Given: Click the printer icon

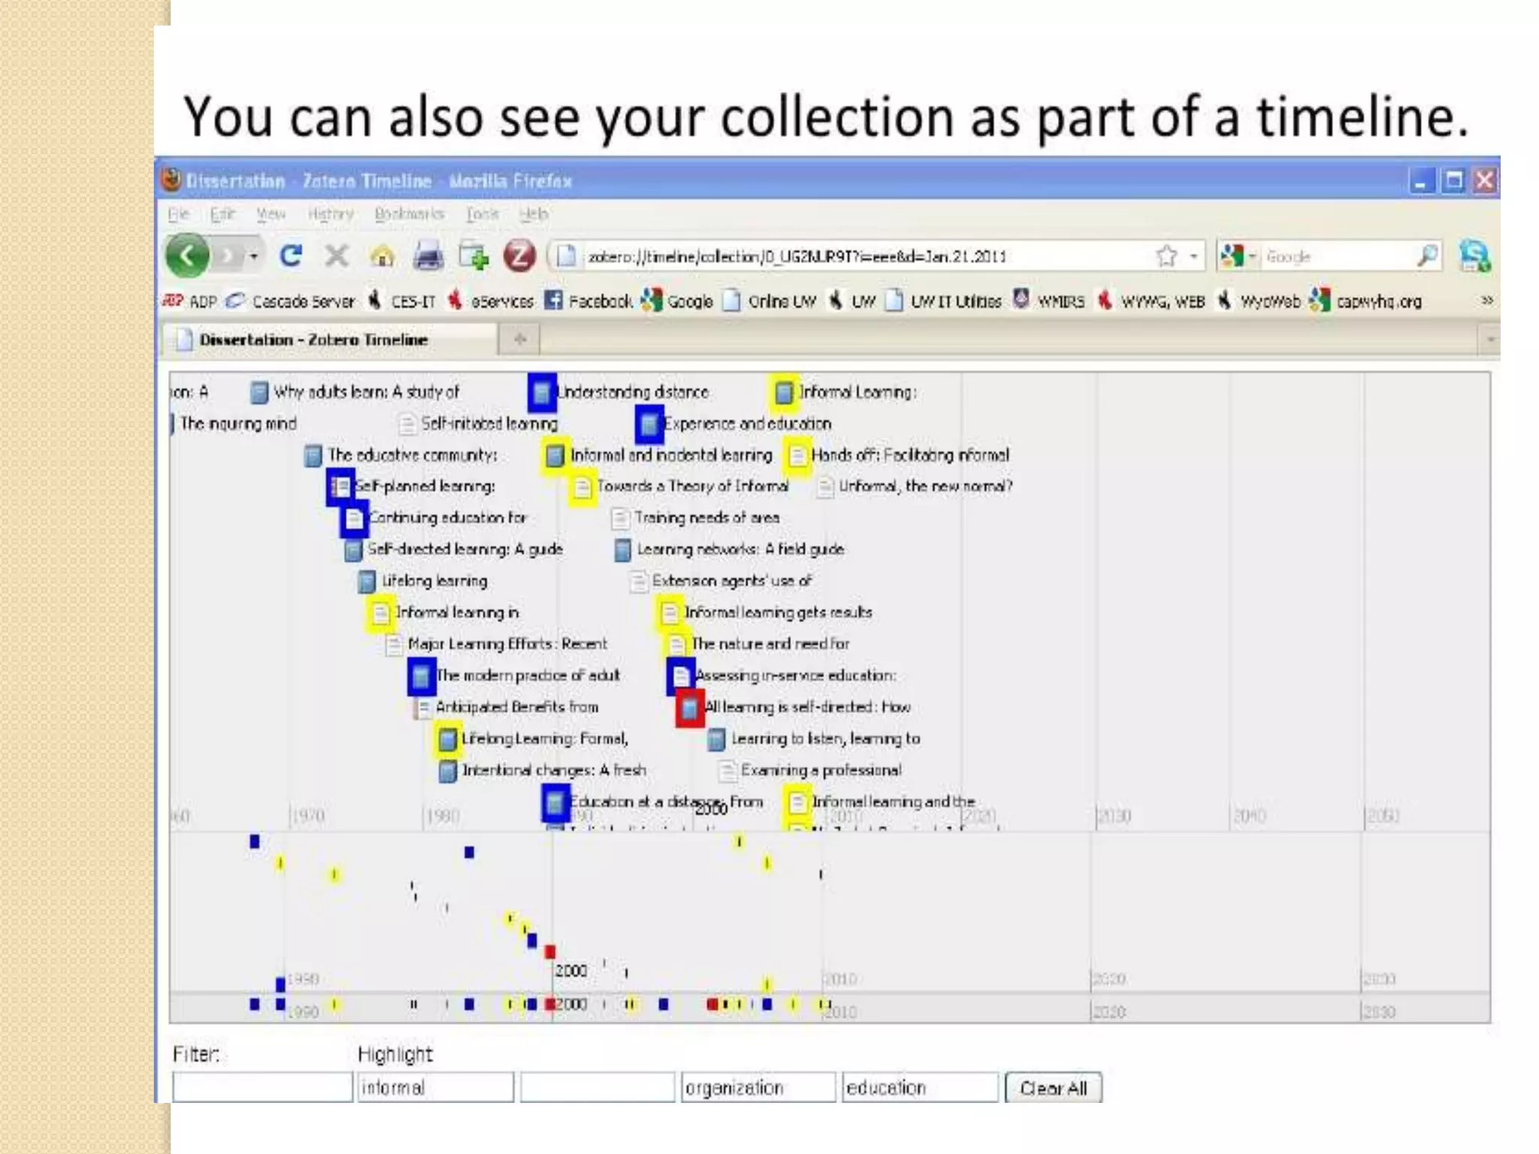Looking at the screenshot, I should (x=428, y=257).
